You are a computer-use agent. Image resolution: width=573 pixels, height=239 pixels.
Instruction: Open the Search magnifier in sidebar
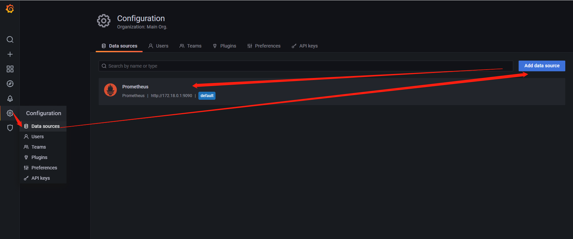(x=10, y=39)
